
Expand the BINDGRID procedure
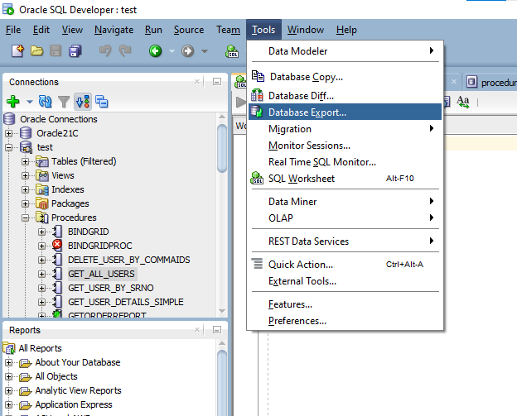click(x=41, y=232)
